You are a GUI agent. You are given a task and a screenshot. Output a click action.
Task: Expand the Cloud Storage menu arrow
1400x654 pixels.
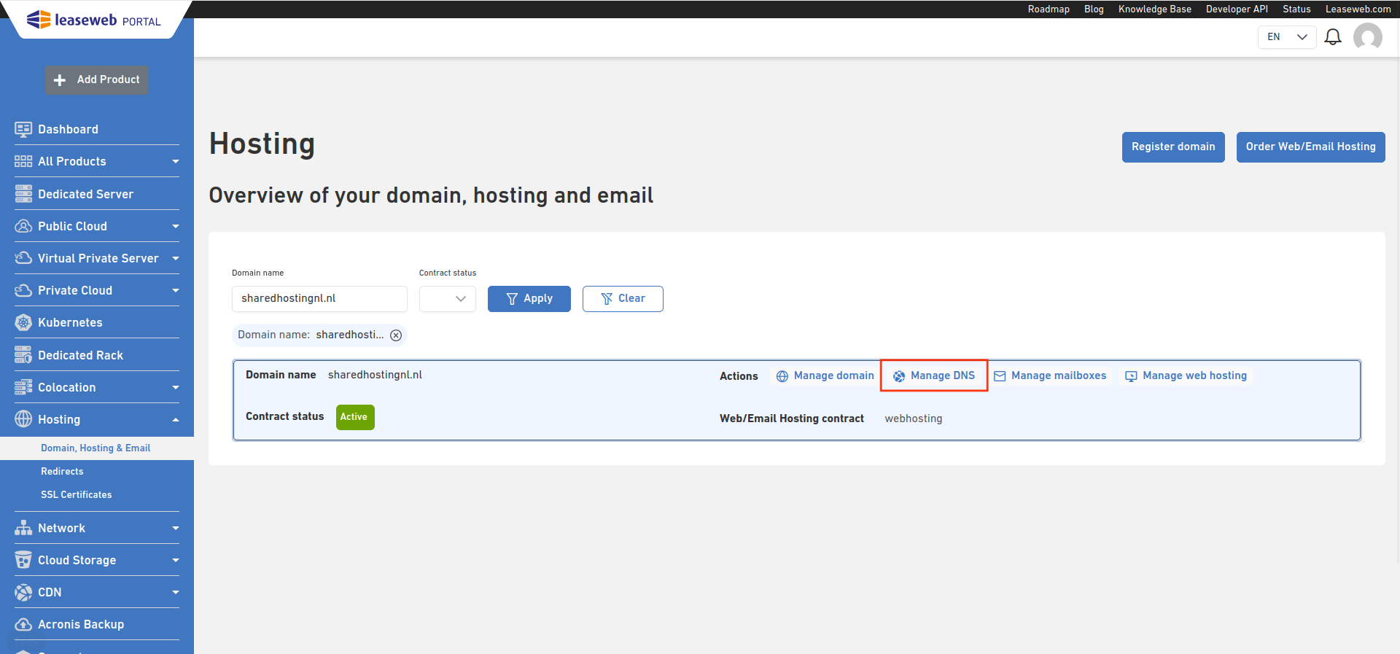pyautogui.click(x=176, y=560)
